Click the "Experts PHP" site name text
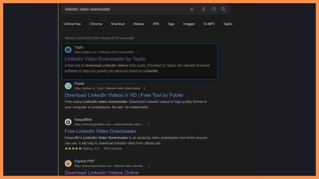 coord(84,161)
